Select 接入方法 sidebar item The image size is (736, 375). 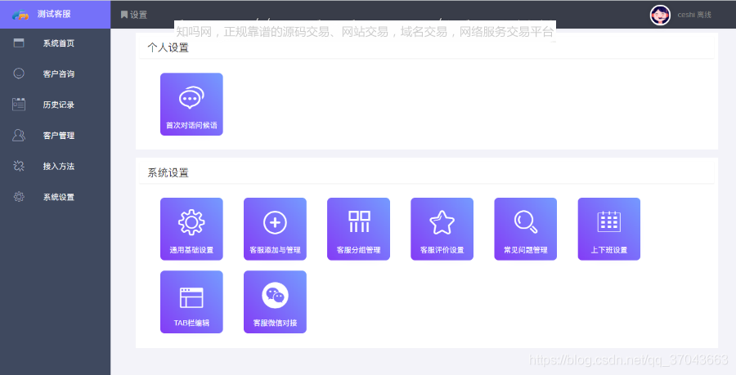pyautogui.click(x=55, y=166)
